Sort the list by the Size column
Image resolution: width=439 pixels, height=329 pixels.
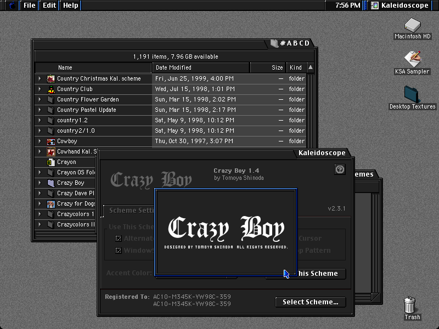click(268, 67)
